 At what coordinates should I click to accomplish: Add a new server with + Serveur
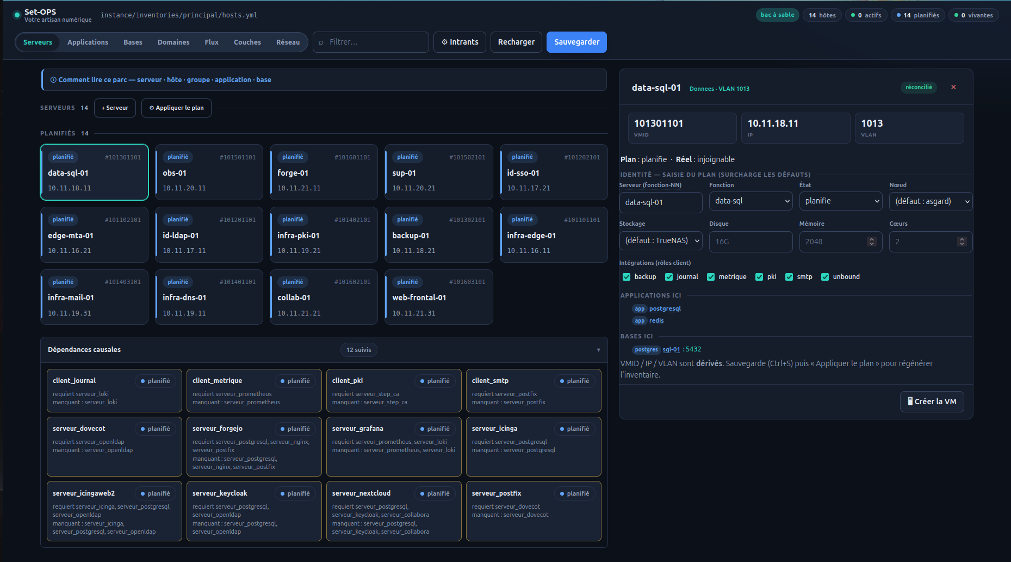(x=115, y=108)
